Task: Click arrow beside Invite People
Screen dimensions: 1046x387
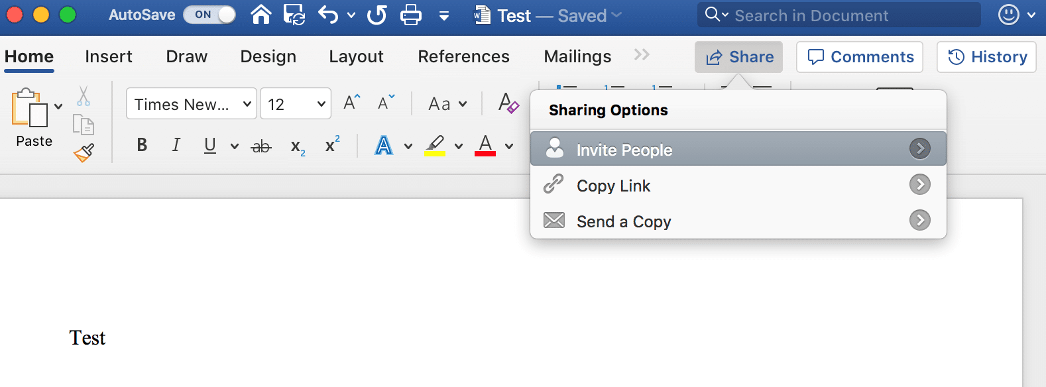Action: 919,148
